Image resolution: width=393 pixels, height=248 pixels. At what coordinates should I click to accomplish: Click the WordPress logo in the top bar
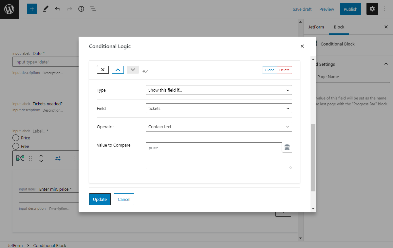[x=9, y=9]
